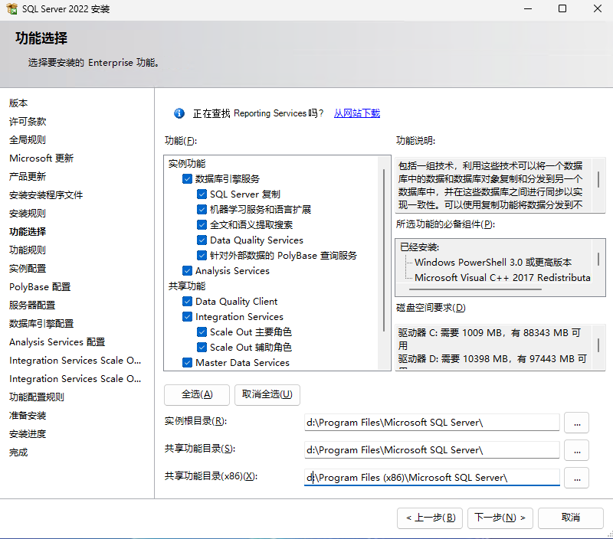Uncheck the Master Data Services checkbox
Screen dimensions: 613x539
187,362
